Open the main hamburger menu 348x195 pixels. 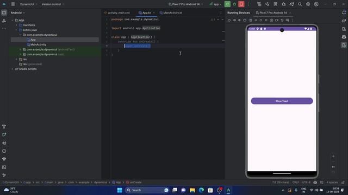13,4
